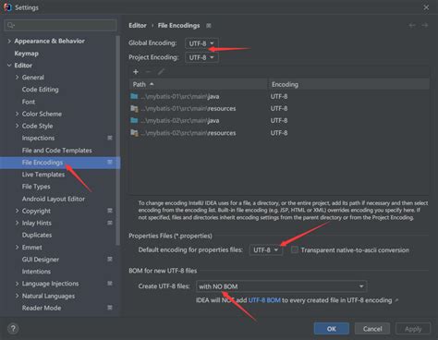
Task: Sort table by the Path column header
Action: [198, 84]
